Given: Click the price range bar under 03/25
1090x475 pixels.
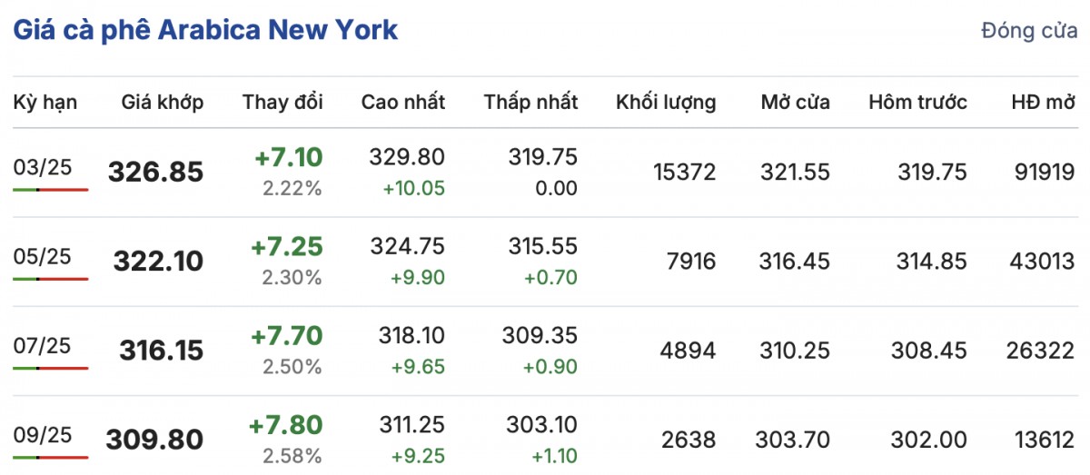Looking at the screenshot, I should (51, 190).
